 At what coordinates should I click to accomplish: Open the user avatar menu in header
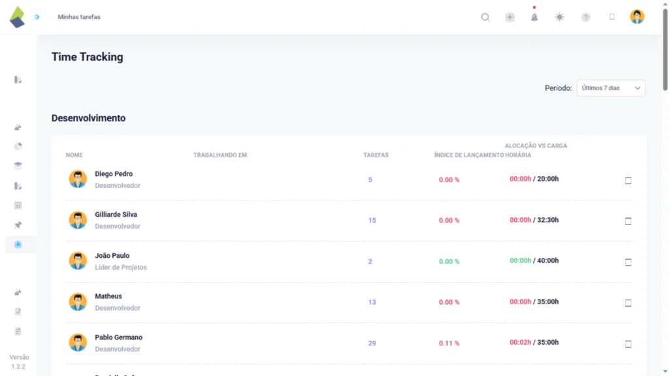pyautogui.click(x=636, y=17)
